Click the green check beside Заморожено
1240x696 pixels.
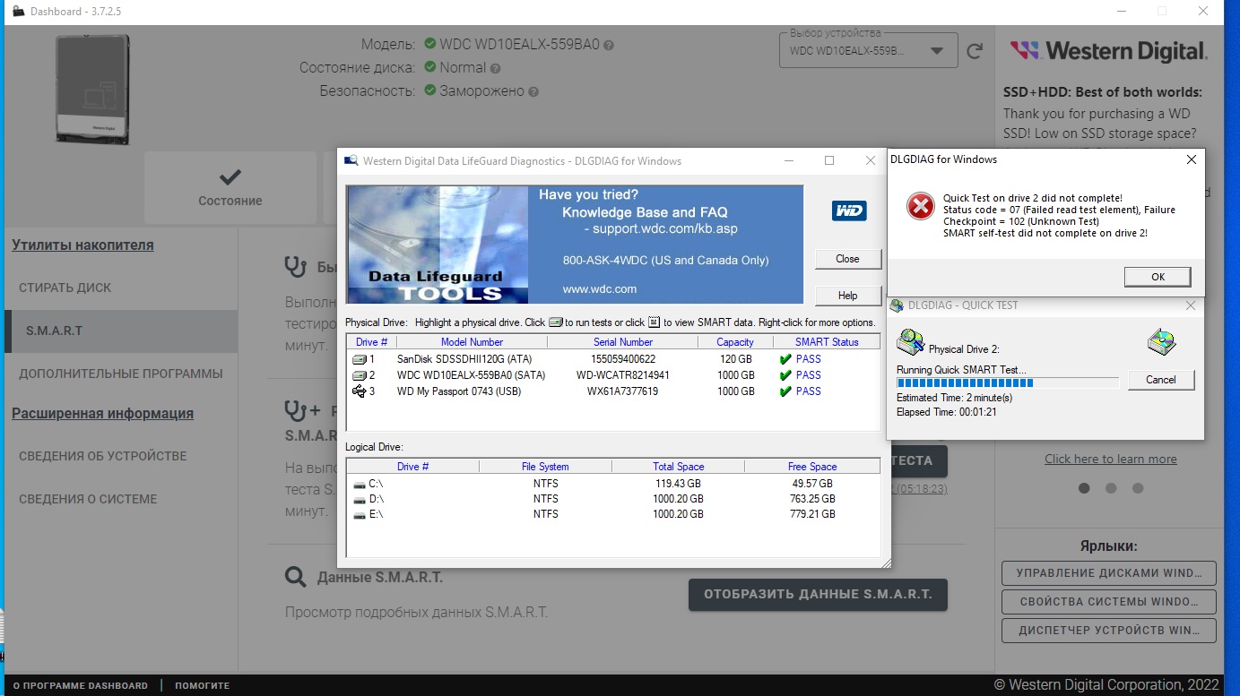point(430,90)
